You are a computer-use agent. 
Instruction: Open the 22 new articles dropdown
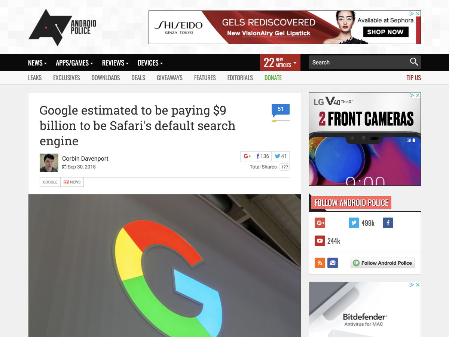click(x=280, y=63)
